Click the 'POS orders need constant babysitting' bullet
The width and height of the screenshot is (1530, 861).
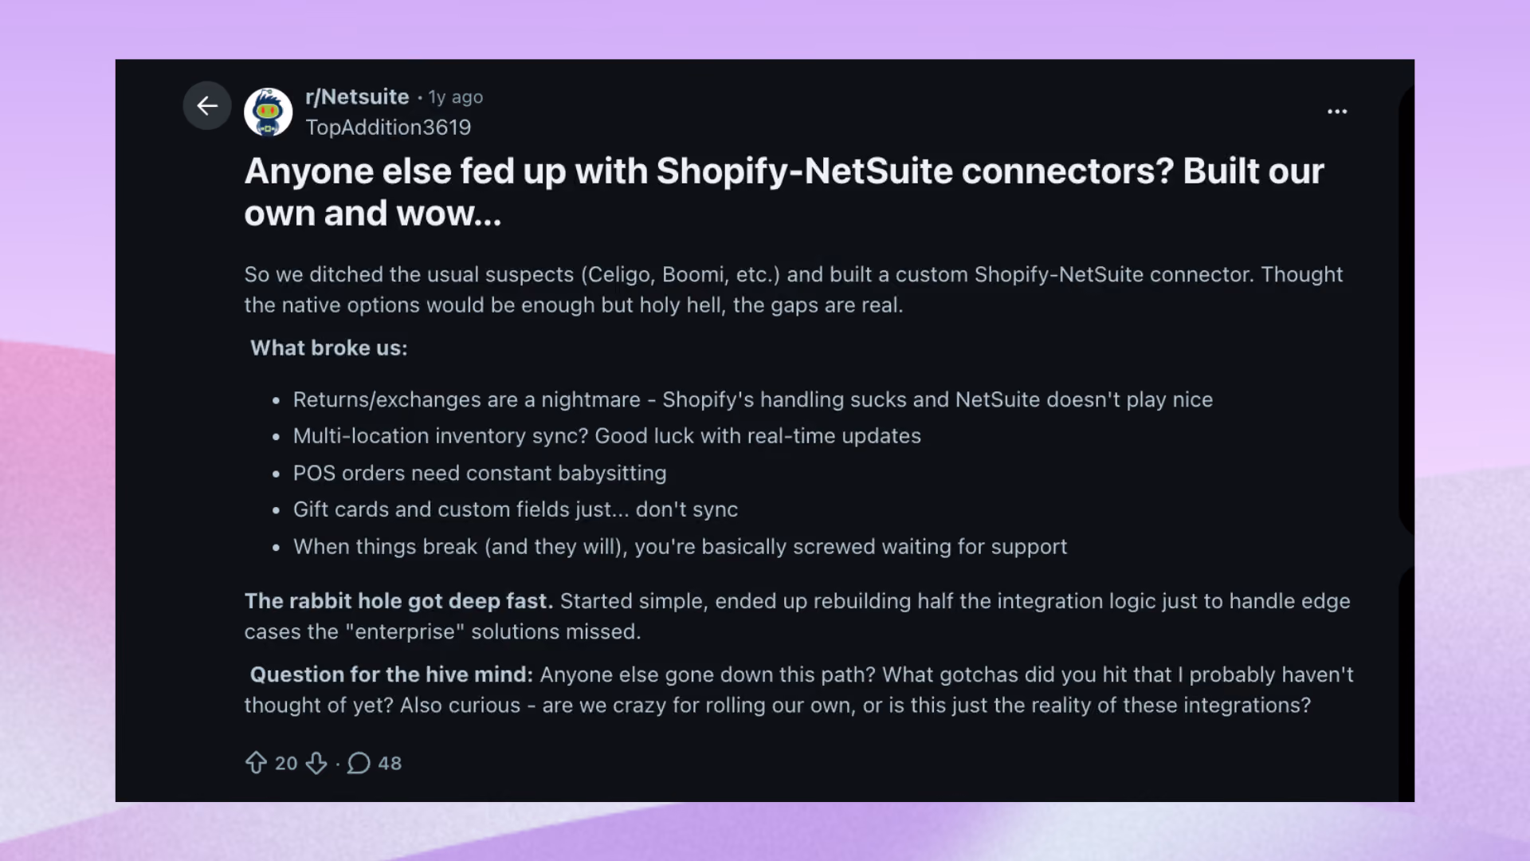click(479, 473)
